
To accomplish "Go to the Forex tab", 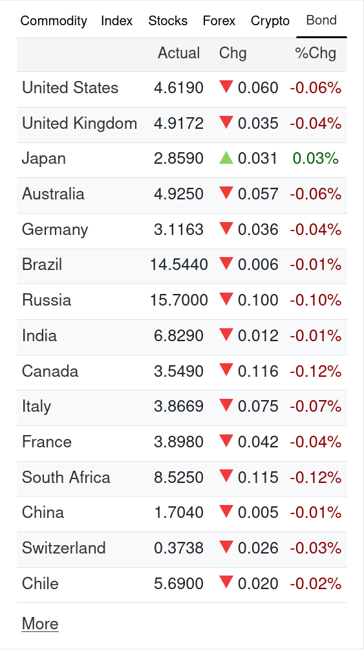I will coord(219,21).
